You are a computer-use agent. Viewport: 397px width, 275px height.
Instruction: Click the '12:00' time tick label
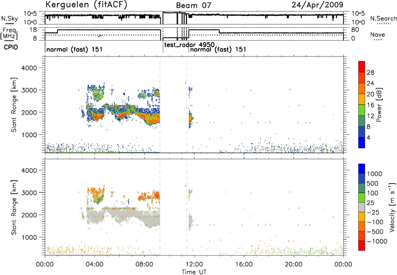194,265
